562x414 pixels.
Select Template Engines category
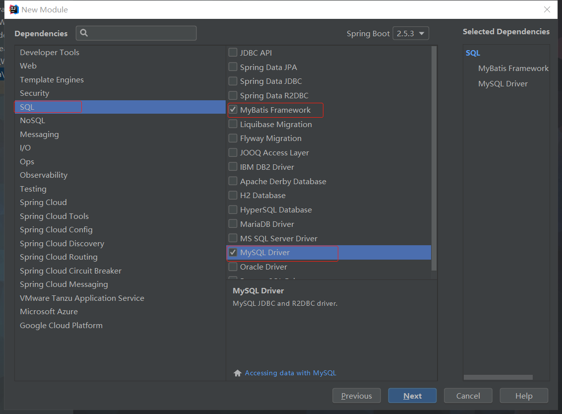(x=120, y=79)
